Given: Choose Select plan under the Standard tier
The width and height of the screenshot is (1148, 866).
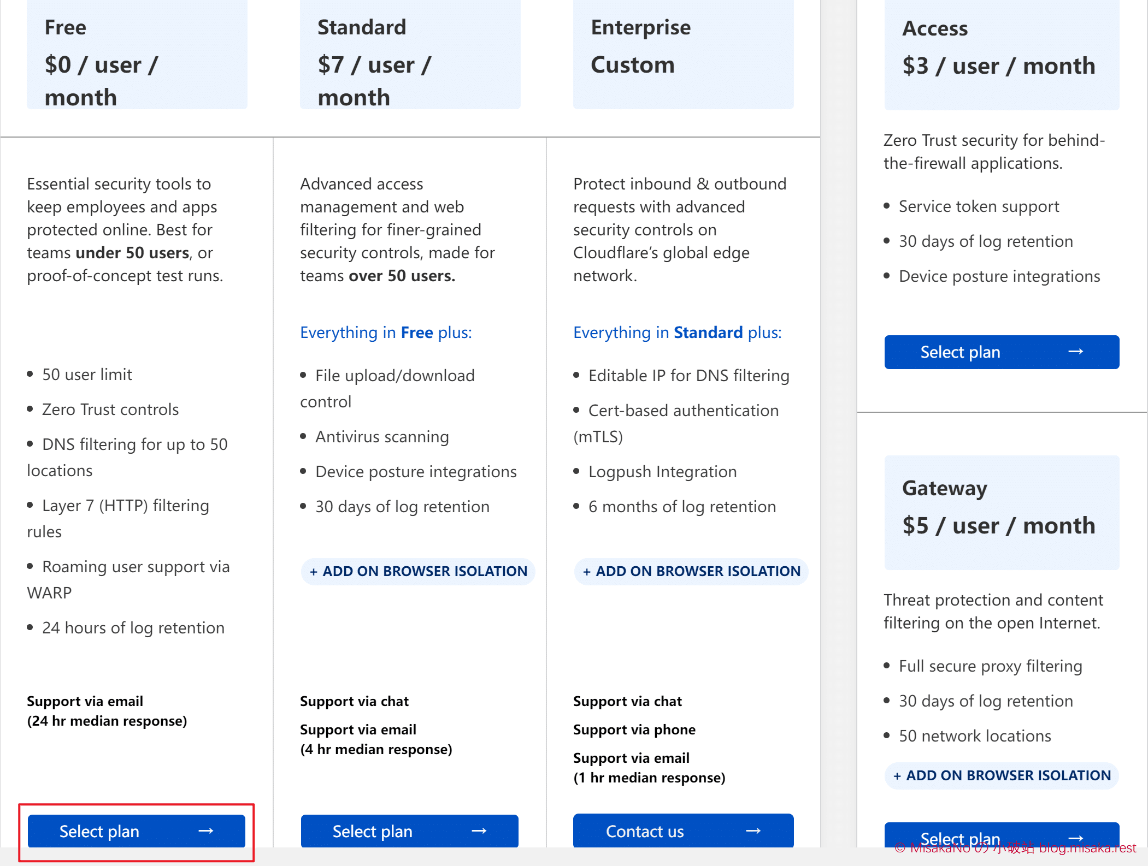Looking at the screenshot, I should [373, 831].
